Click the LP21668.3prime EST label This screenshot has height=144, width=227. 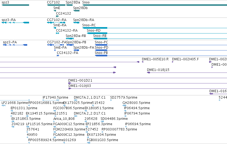[x=15, y=103]
